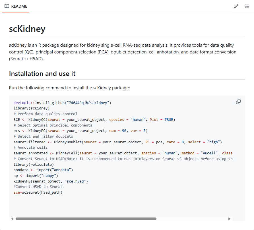
Task: Click the KidneyCell annotation code line
Action: 123,153
